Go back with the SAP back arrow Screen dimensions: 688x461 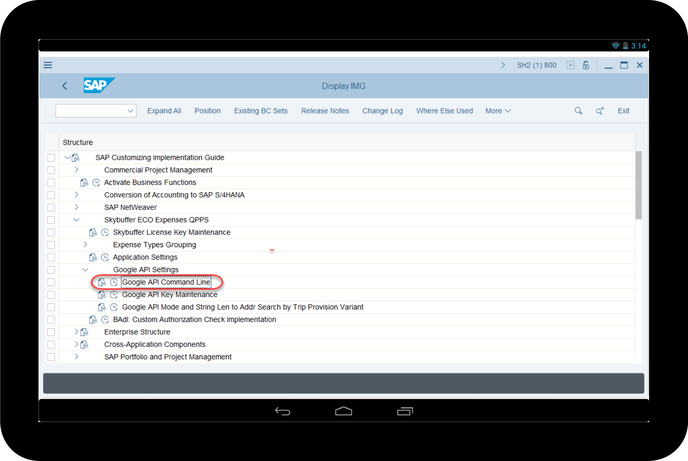[x=65, y=86]
